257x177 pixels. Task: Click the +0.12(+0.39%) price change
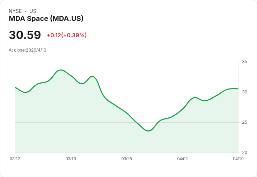point(67,35)
